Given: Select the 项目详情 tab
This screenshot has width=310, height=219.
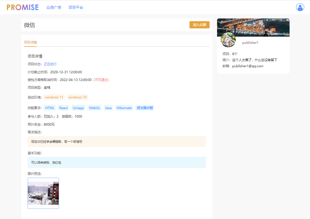Looking at the screenshot, I should pyautogui.click(x=30, y=42).
